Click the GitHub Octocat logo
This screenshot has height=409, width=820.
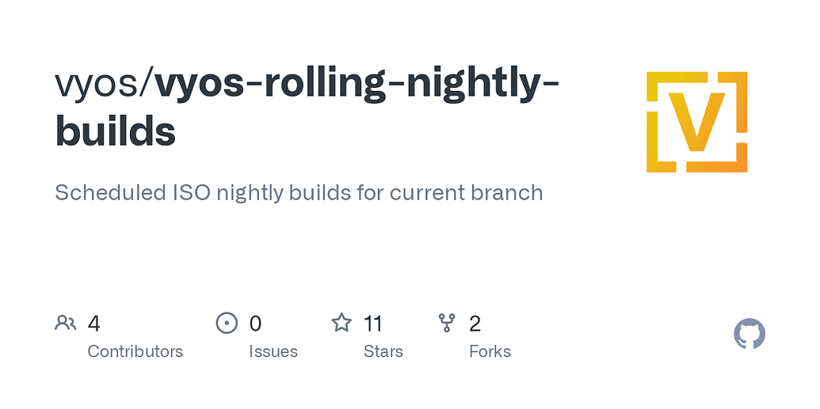[749, 334]
